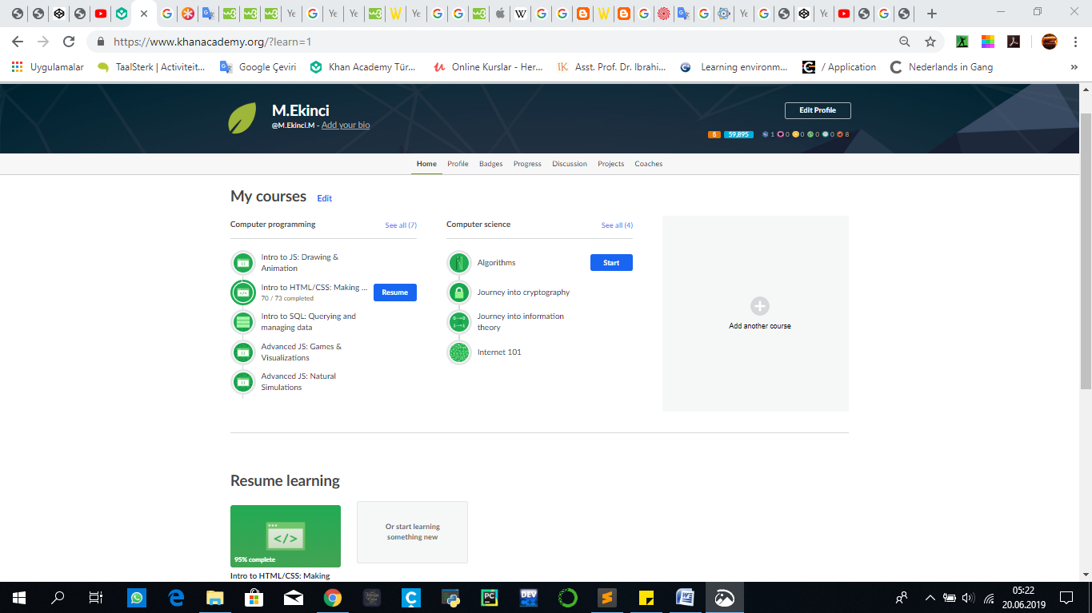Screen dimensions: 1092x613
Task: Open the Projects tab
Action: 611,164
